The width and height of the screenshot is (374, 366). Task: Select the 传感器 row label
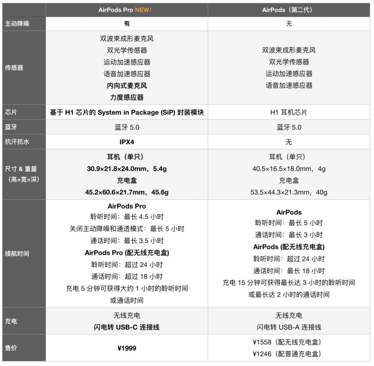pos(14,68)
